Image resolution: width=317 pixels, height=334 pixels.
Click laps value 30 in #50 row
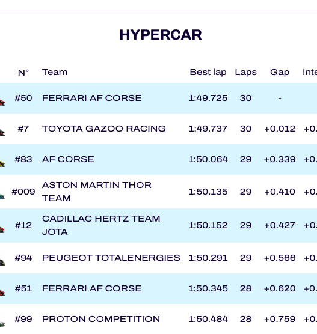pyautogui.click(x=246, y=98)
